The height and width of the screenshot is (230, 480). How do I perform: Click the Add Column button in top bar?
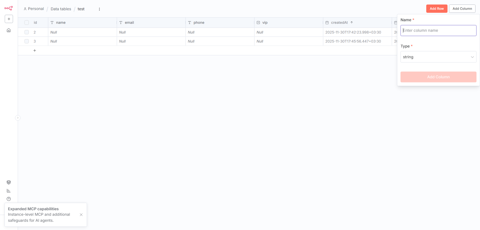pyautogui.click(x=462, y=9)
